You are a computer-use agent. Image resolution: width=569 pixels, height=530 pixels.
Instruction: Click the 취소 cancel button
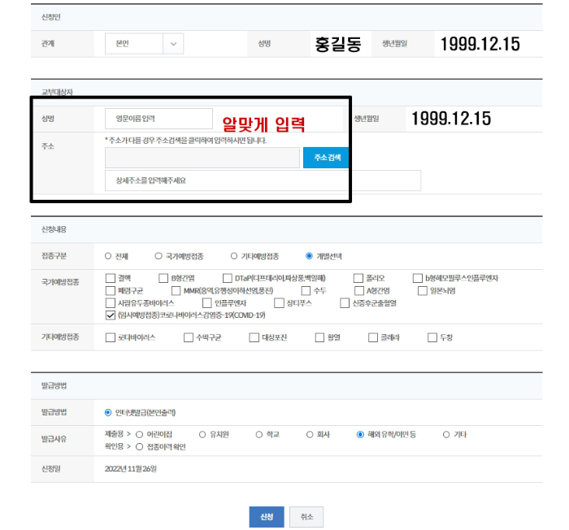pos(306,517)
